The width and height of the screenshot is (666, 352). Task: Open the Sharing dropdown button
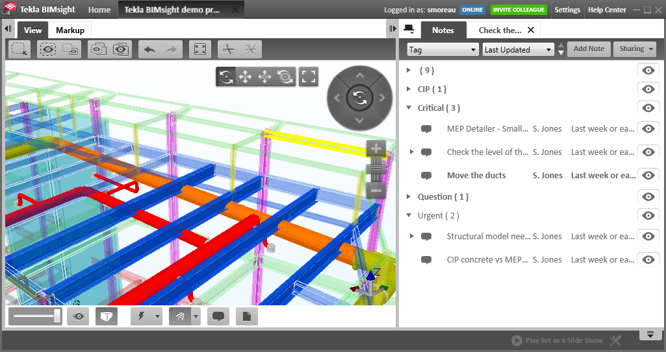click(636, 49)
